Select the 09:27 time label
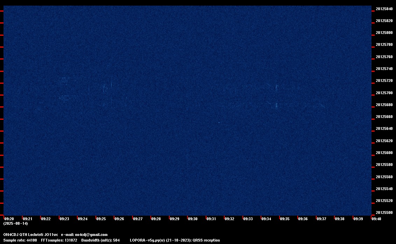396x244 pixels. pos(137,219)
